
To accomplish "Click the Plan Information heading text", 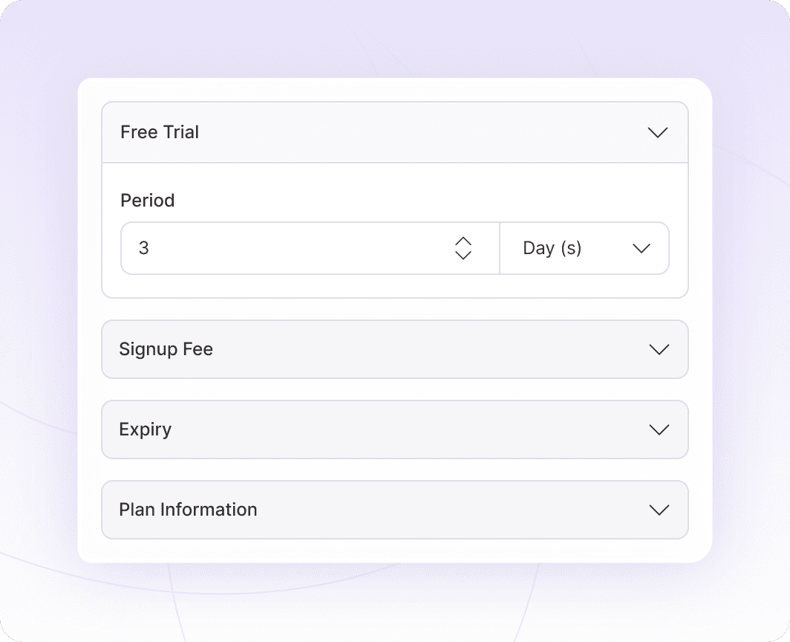I will pos(188,510).
